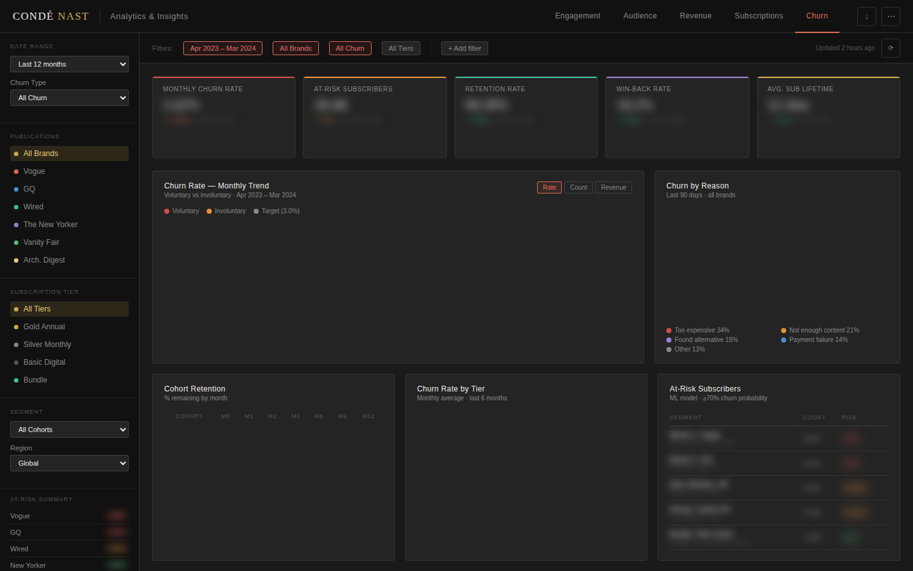Open the Region dropdown set to Global
This screenshot has height=571, width=913.
[69, 463]
